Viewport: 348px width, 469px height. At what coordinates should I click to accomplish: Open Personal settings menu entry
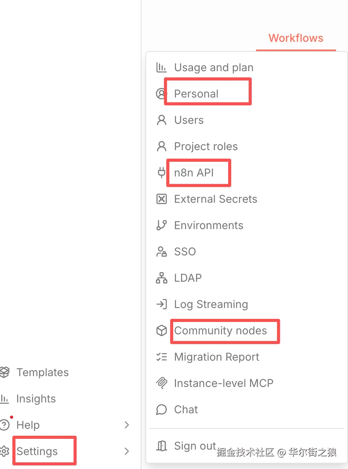[196, 94]
